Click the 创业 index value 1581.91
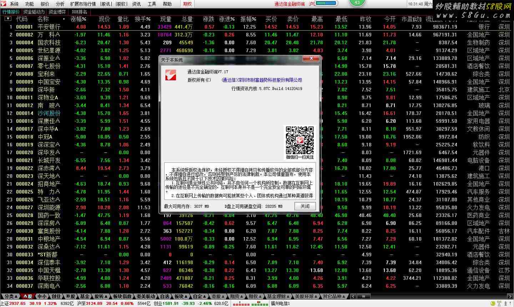This screenshot has height=307, width=514. (171, 303)
